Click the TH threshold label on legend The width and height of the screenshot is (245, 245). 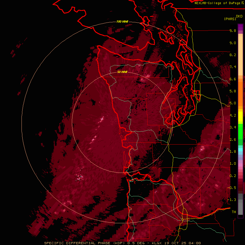(x=234, y=212)
